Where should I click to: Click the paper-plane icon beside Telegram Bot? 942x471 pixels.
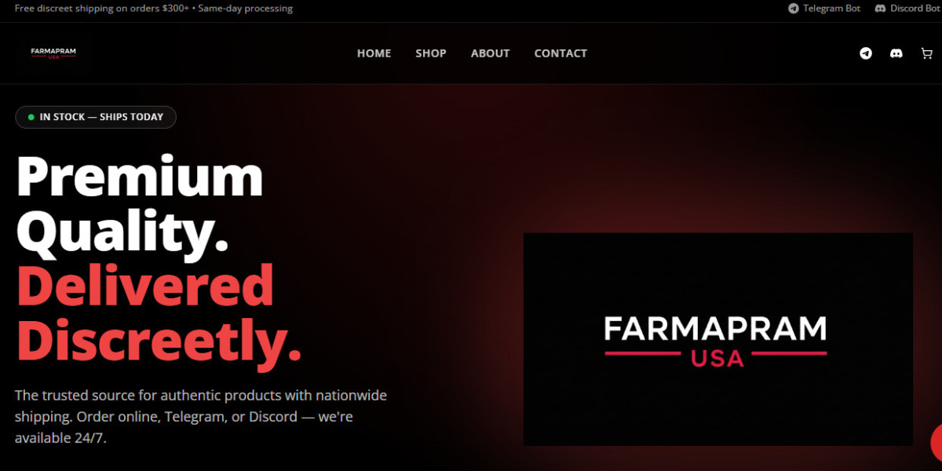794,9
